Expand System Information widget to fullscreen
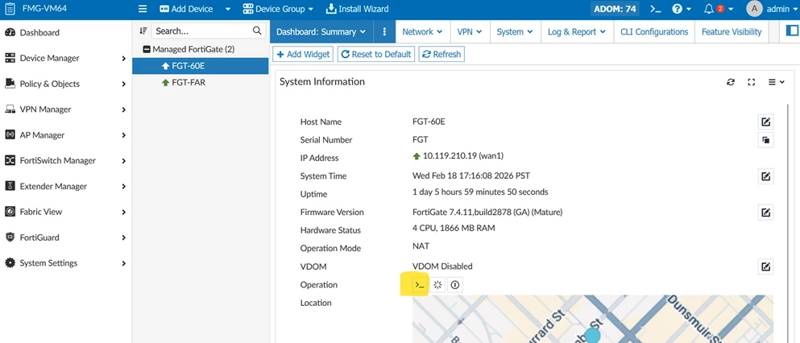 pyautogui.click(x=751, y=82)
